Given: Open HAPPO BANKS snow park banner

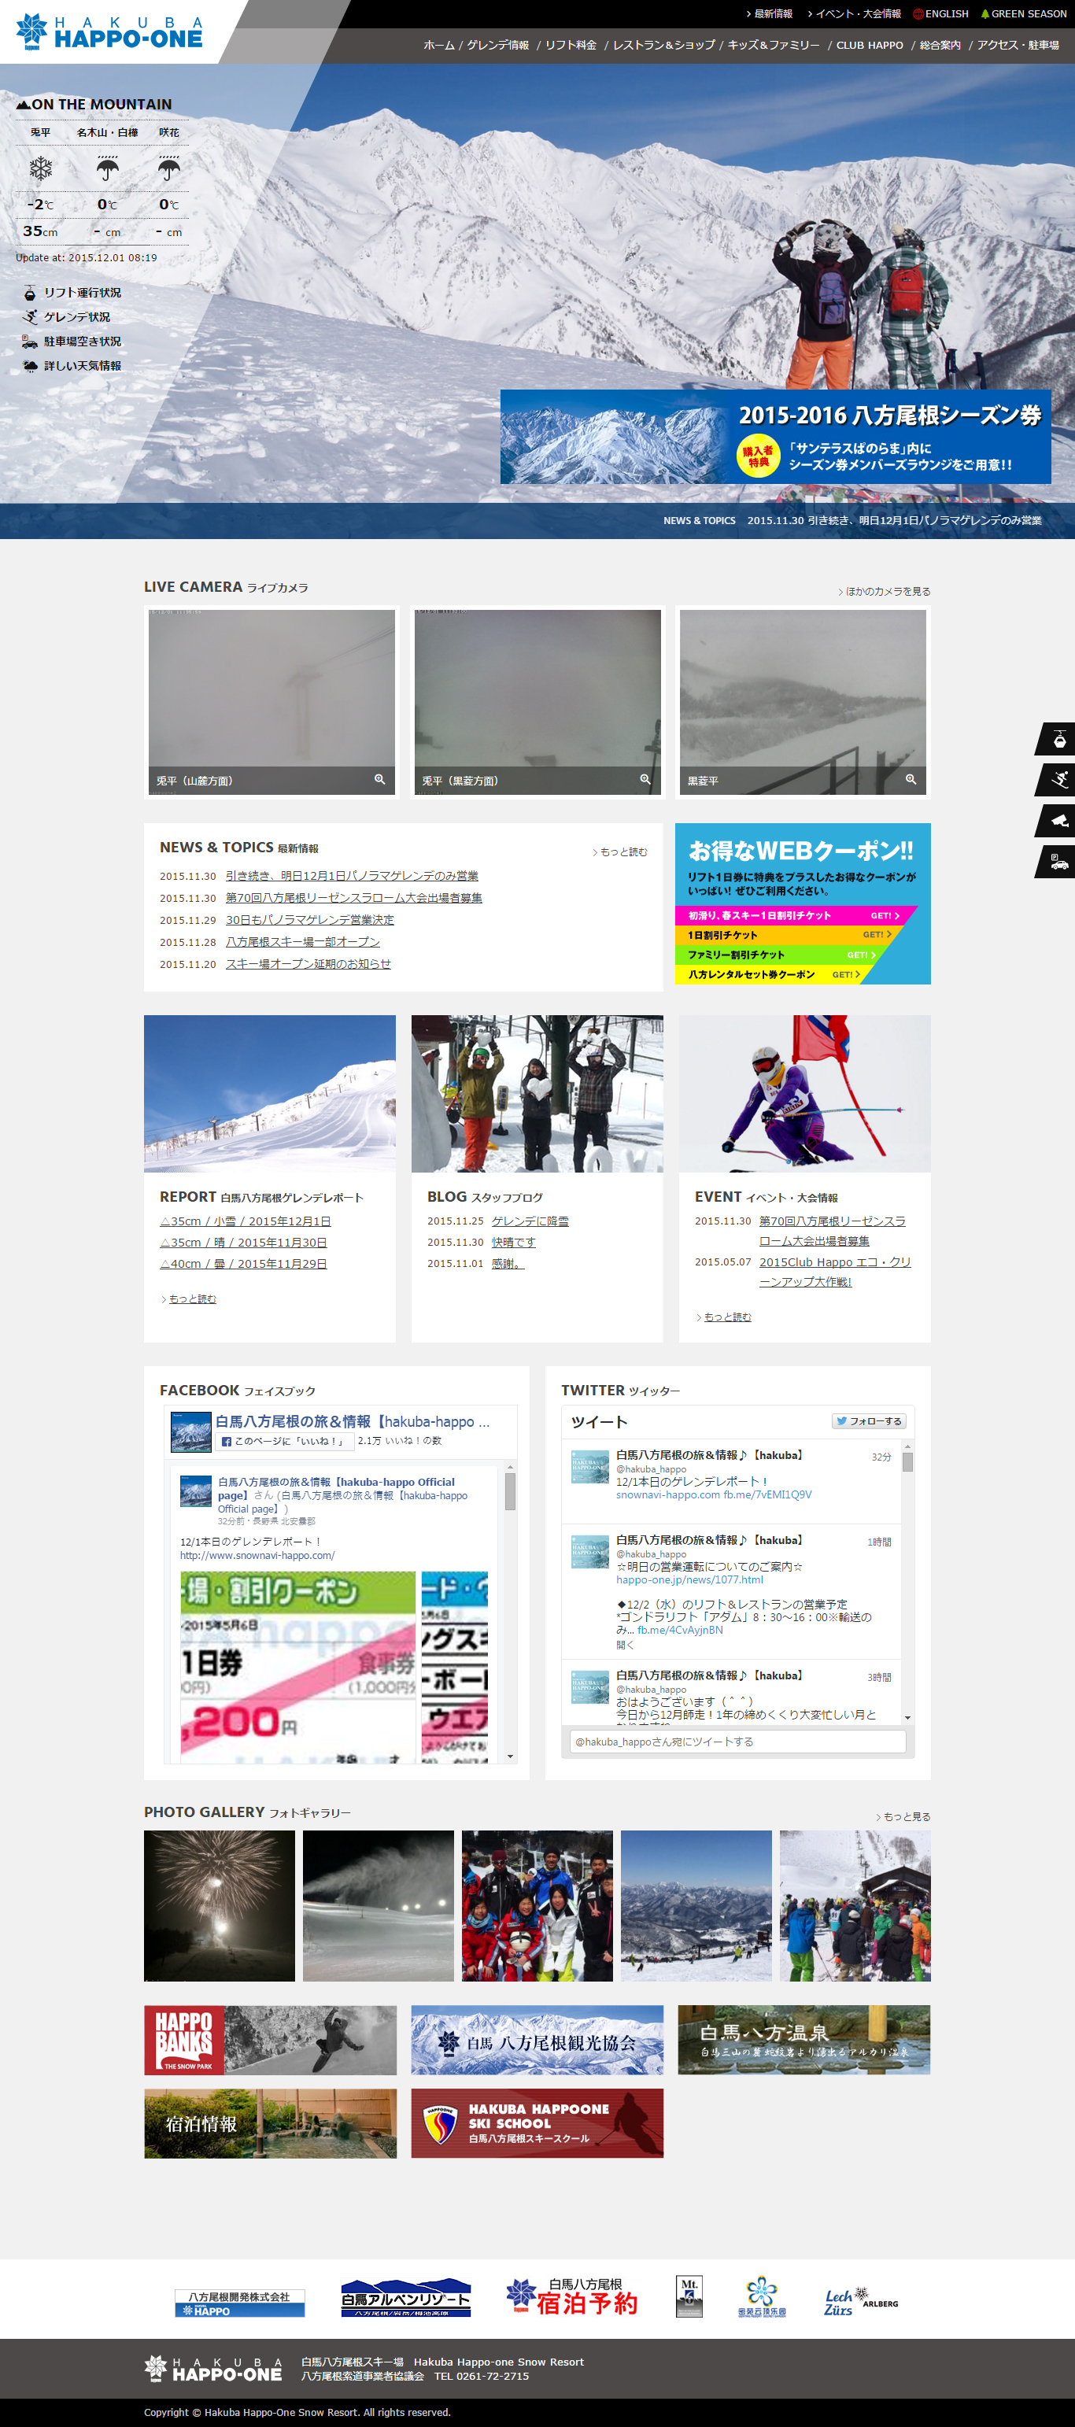Looking at the screenshot, I should 271,2041.
